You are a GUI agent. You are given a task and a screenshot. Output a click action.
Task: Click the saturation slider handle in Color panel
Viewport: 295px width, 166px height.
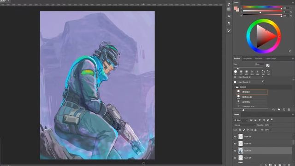click(x=260, y=12)
